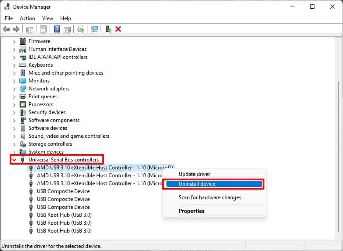The height and width of the screenshot is (251, 343).
Task: Select the Software components icon
Action: 23,120
